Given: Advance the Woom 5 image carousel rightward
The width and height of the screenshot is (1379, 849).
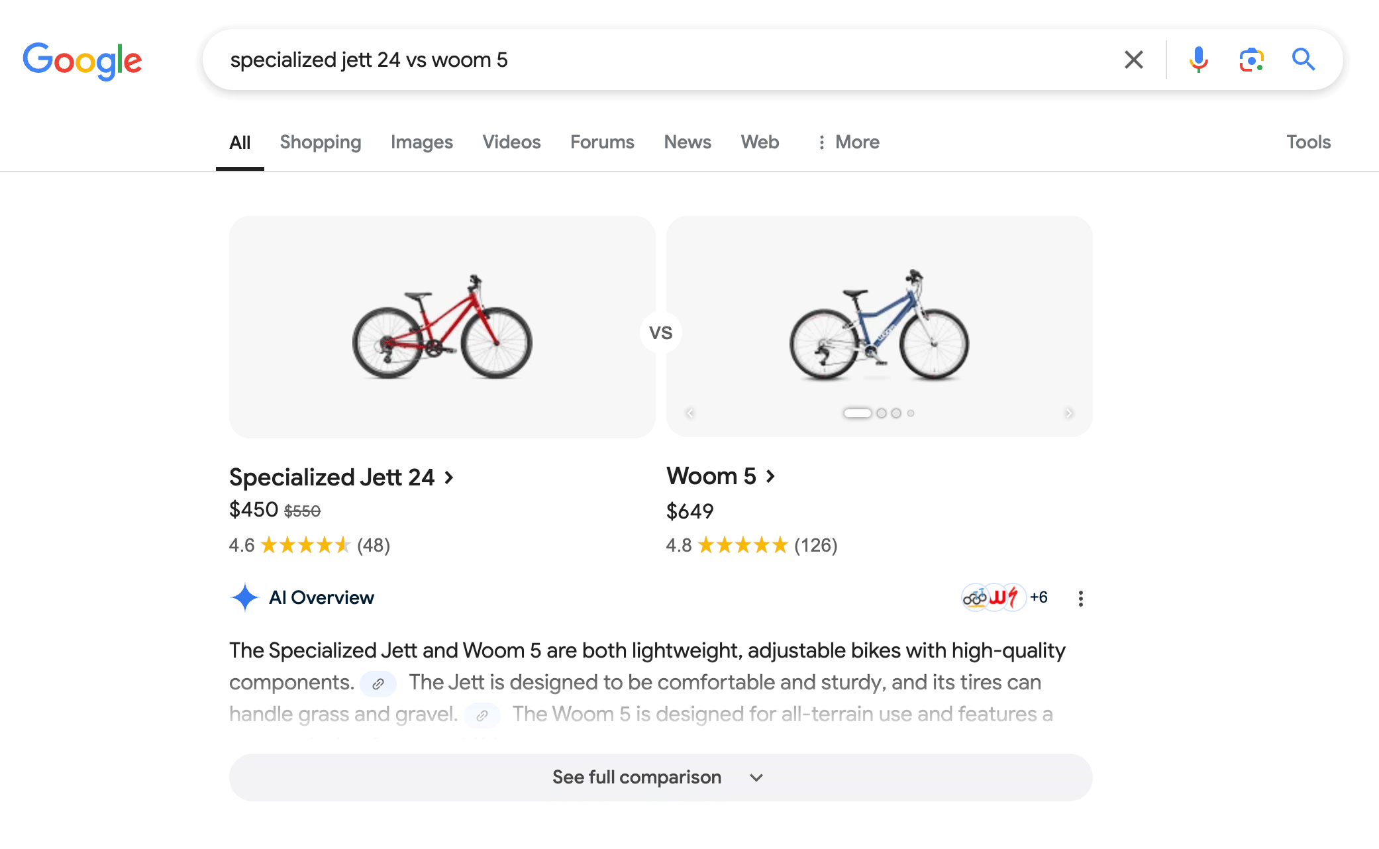Looking at the screenshot, I should click(x=1069, y=412).
